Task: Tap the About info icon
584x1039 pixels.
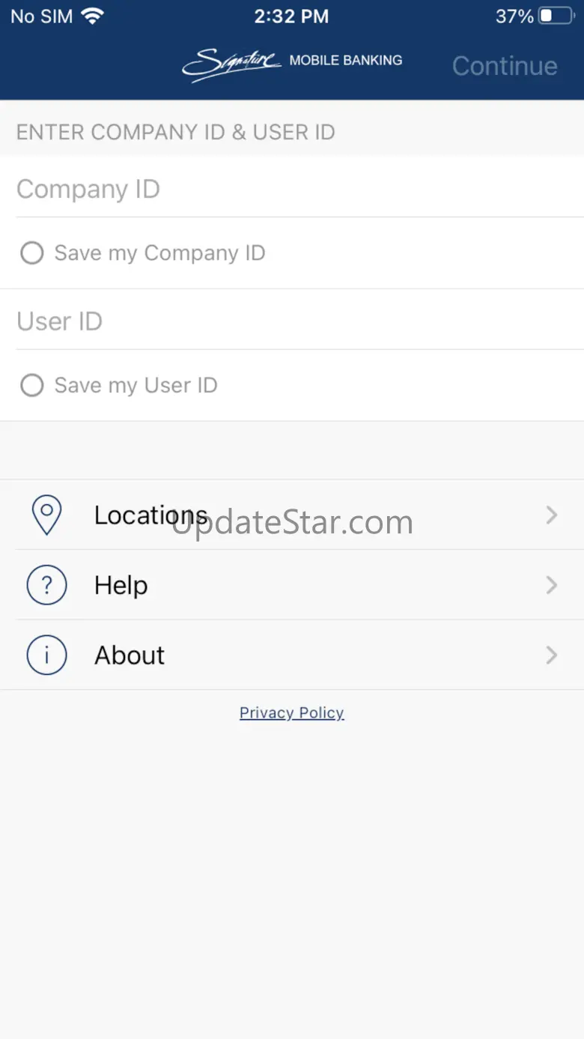Action: 46,655
